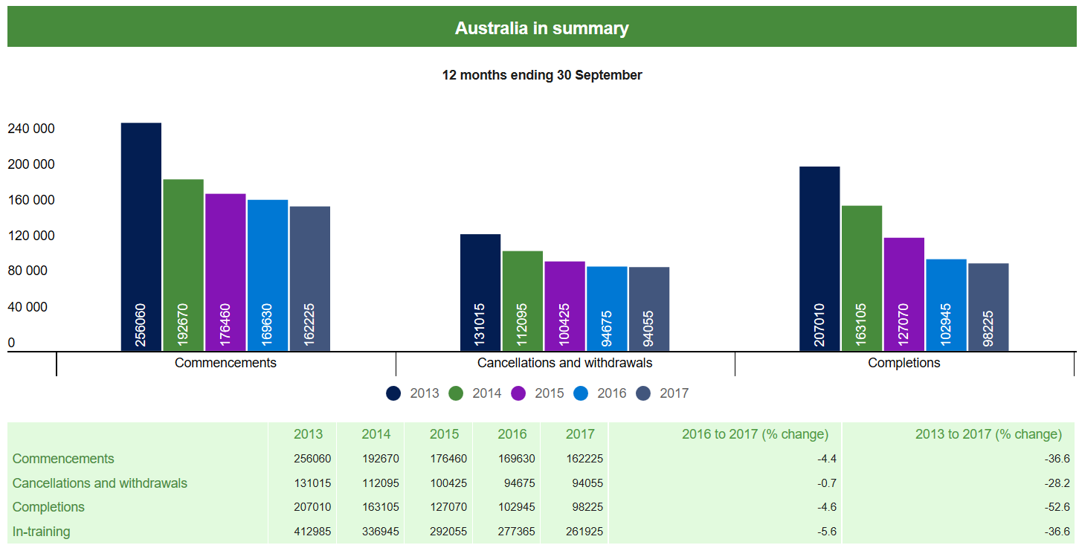Select the 2014 Completions bar labelled 163105
The image size is (1079, 545).
coord(862,278)
